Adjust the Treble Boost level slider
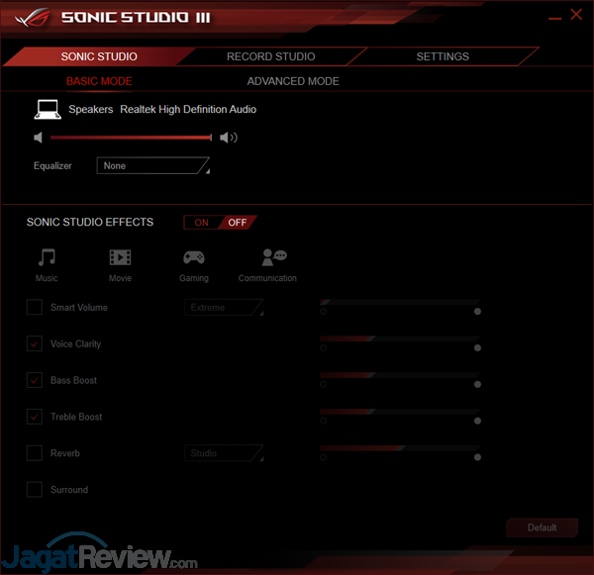This screenshot has height=575, width=594. point(400,412)
